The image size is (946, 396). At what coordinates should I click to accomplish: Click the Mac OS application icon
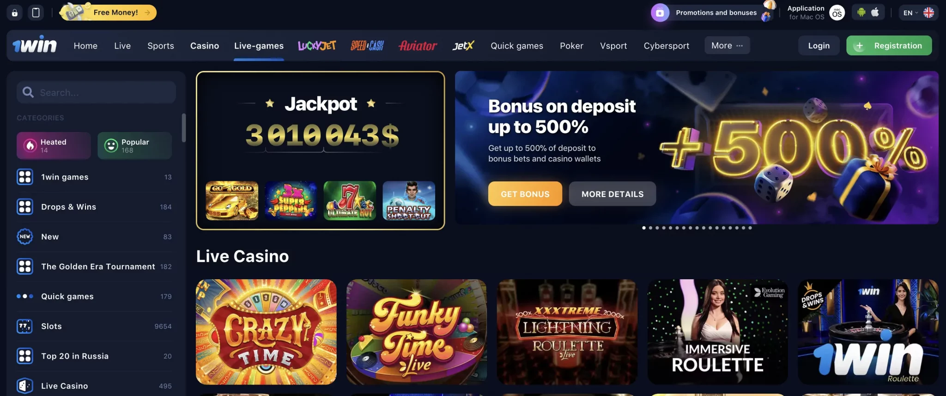837,13
